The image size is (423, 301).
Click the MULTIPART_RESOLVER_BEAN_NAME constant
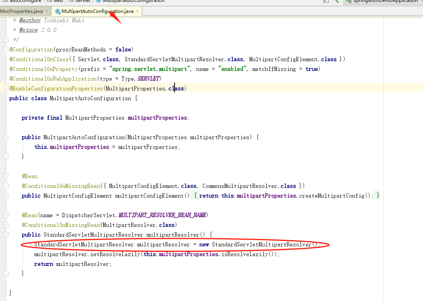pos(162,215)
